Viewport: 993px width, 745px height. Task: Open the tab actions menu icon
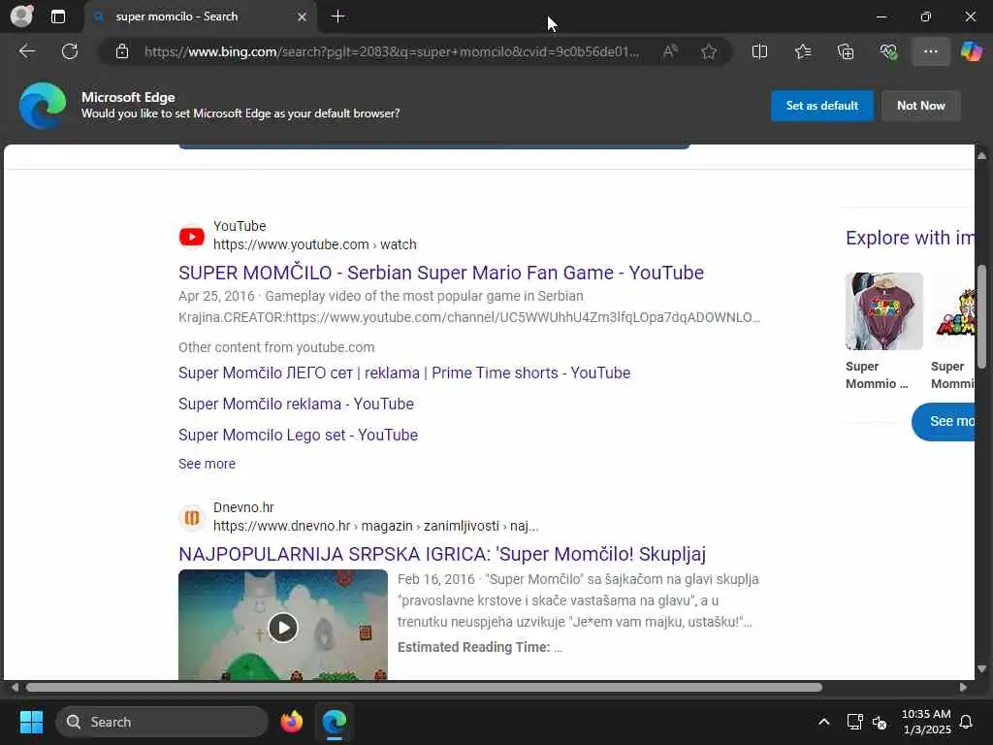pos(58,16)
